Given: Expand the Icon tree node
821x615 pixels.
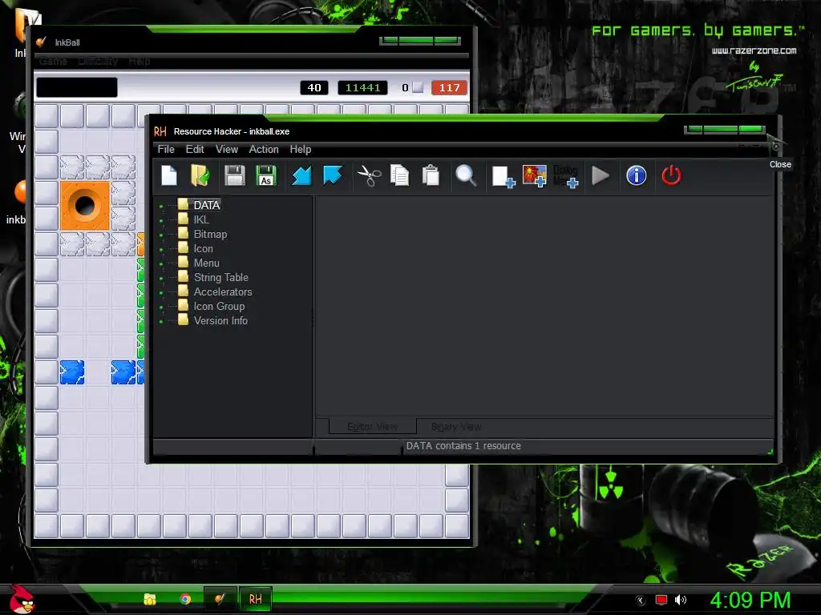Looking at the screenshot, I should coord(161,250).
